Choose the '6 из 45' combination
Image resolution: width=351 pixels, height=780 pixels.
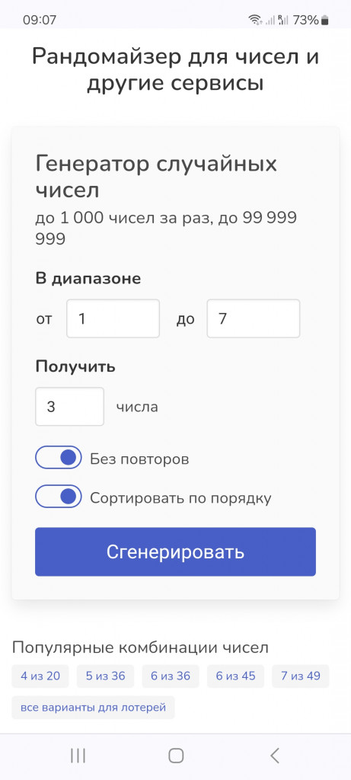[x=236, y=676]
